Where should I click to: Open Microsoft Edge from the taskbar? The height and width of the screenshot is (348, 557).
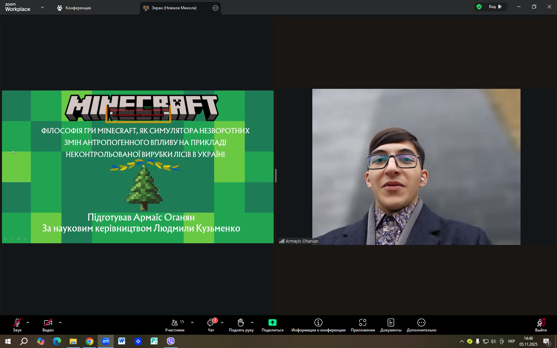click(x=57, y=341)
